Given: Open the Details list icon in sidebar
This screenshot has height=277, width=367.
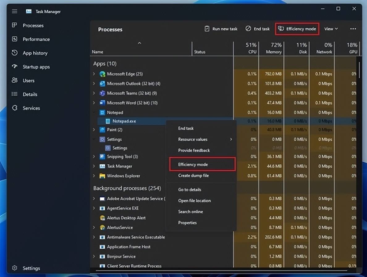Looking at the screenshot, I should click(x=15, y=94).
